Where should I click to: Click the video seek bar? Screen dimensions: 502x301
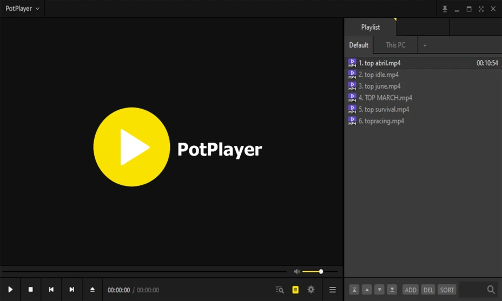click(x=144, y=272)
